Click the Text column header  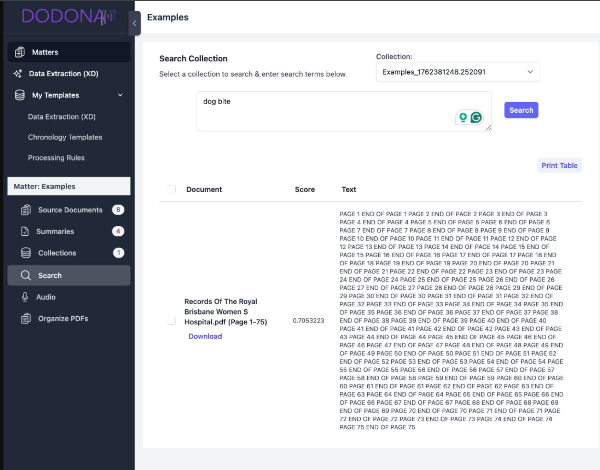tap(349, 189)
